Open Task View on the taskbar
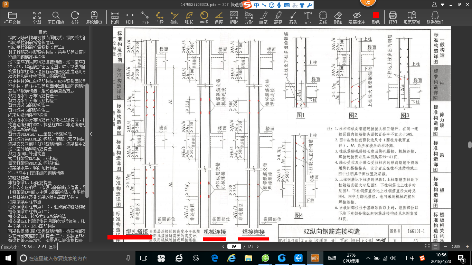472x265 pixels. click(144, 258)
